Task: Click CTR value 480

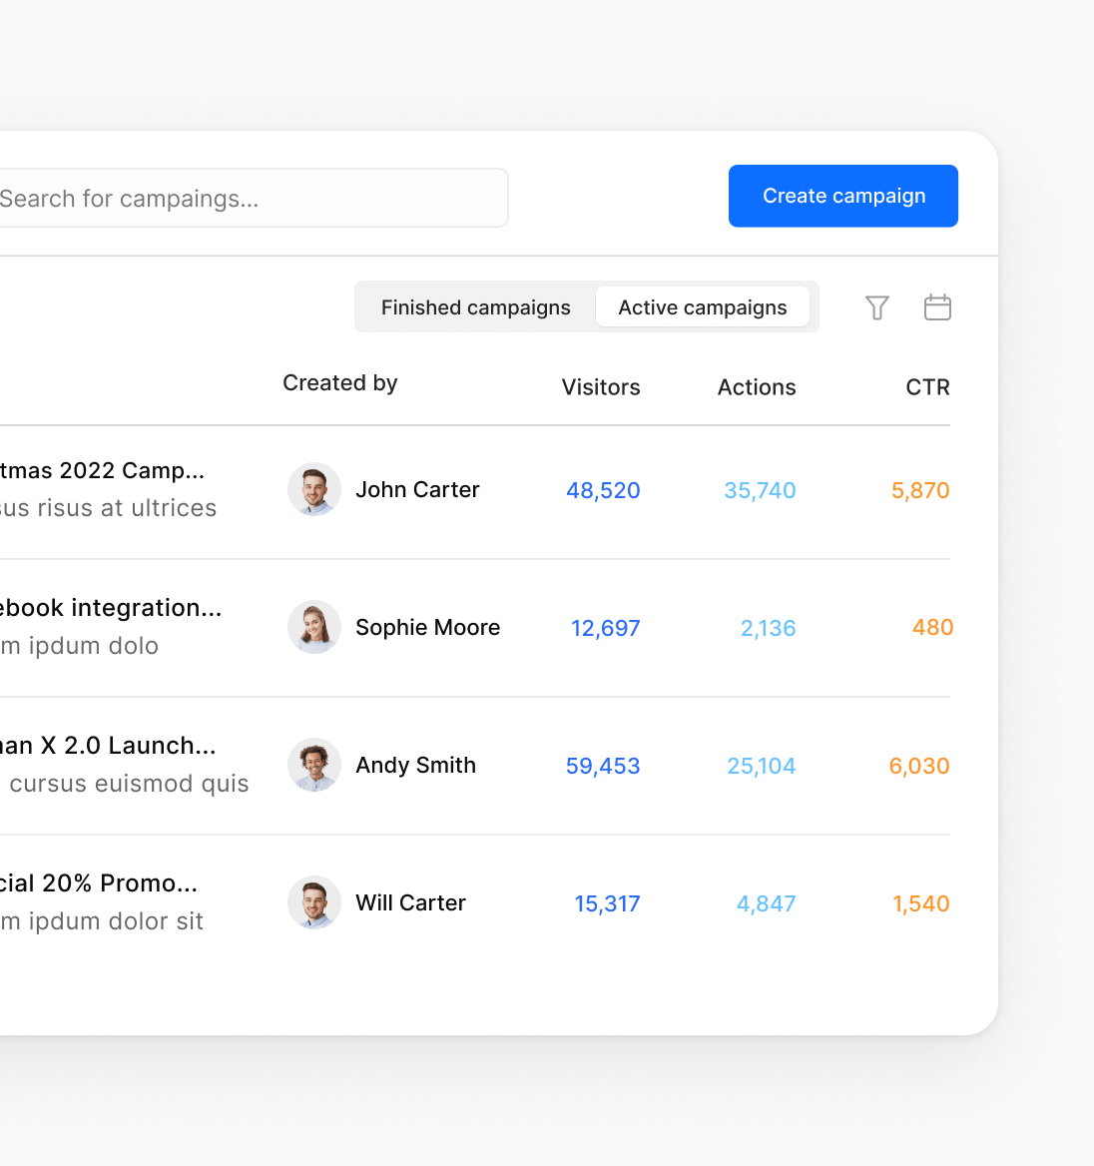Action: (932, 627)
